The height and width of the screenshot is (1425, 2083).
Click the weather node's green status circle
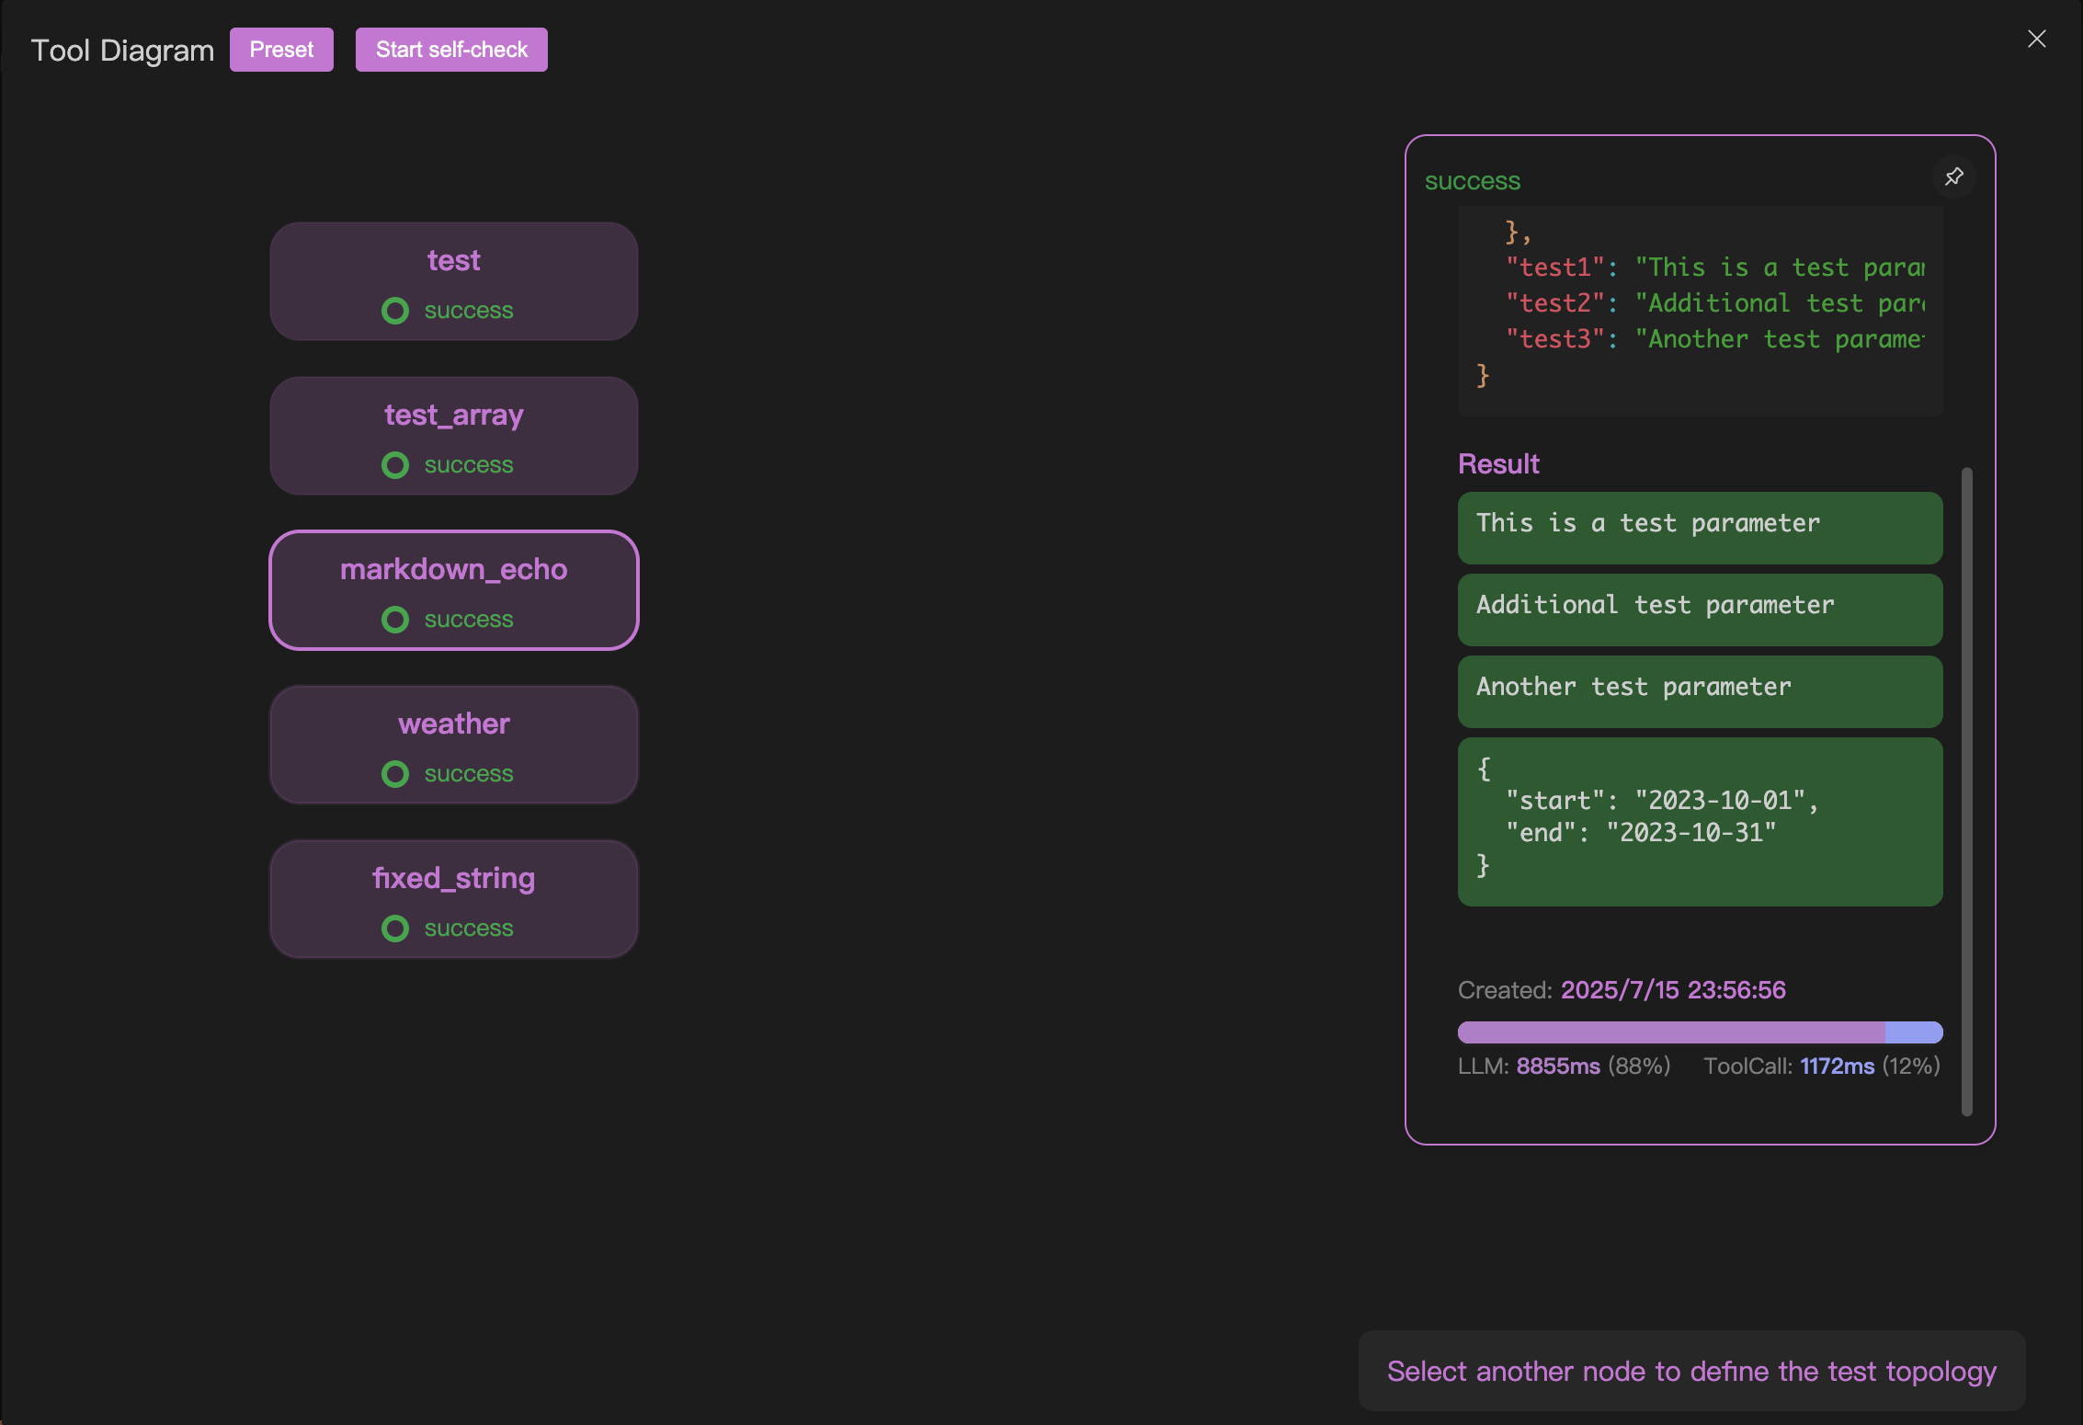tap(395, 774)
